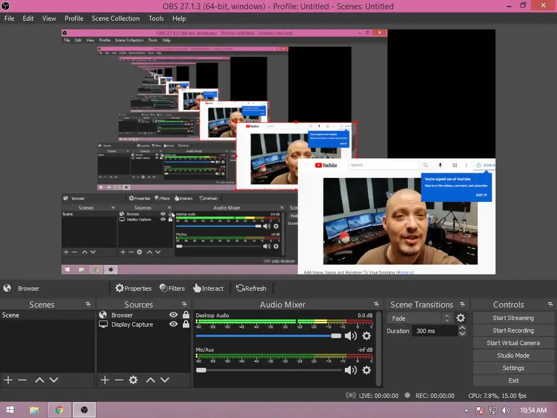The image size is (557, 418).
Task: Open Mic/Aux settings gear
Action: click(367, 370)
